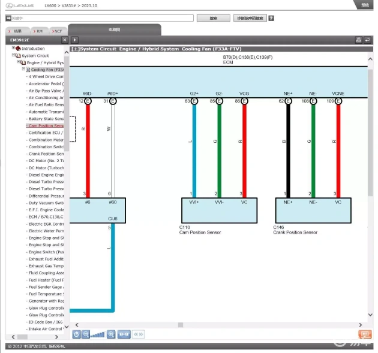
Task: Switch to the NCF tab
Action: (56, 31)
